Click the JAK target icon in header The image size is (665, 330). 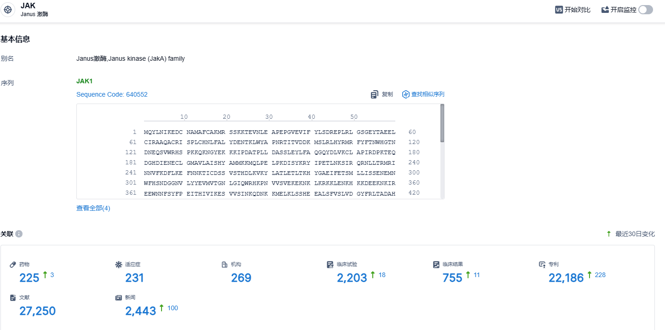(x=8, y=9)
